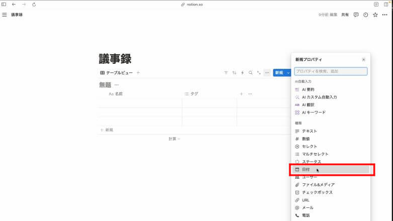Open page history clock icon

[x=366, y=15]
